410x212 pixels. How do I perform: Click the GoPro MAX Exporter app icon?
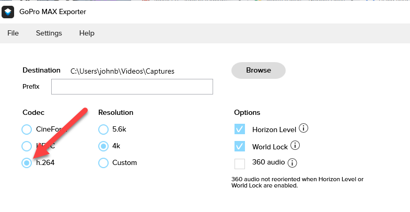8,12
